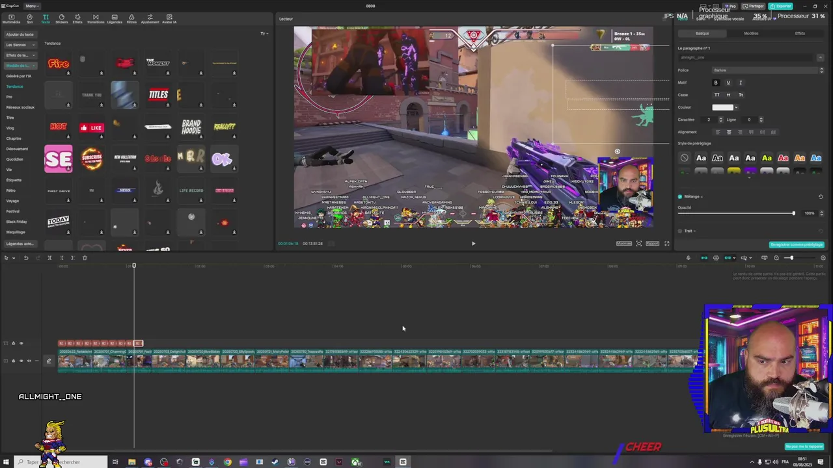Open the Avatar IA panel
Screen dimensions: 833x468
pyautogui.click(x=169, y=19)
